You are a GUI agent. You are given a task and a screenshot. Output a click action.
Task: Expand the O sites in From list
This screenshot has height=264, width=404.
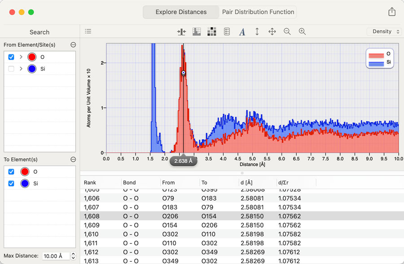(x=21, y=57)
